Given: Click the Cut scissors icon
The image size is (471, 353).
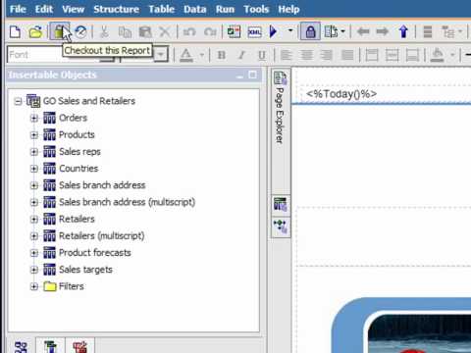Looking at the screenshot, I should pos(104,32).
